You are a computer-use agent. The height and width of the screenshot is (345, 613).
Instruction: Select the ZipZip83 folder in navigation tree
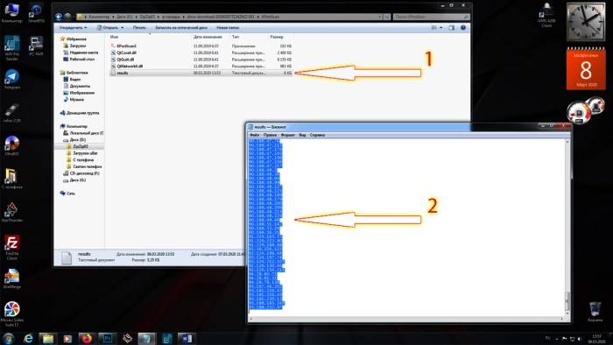pyautogui.click(x=81, y=146)
